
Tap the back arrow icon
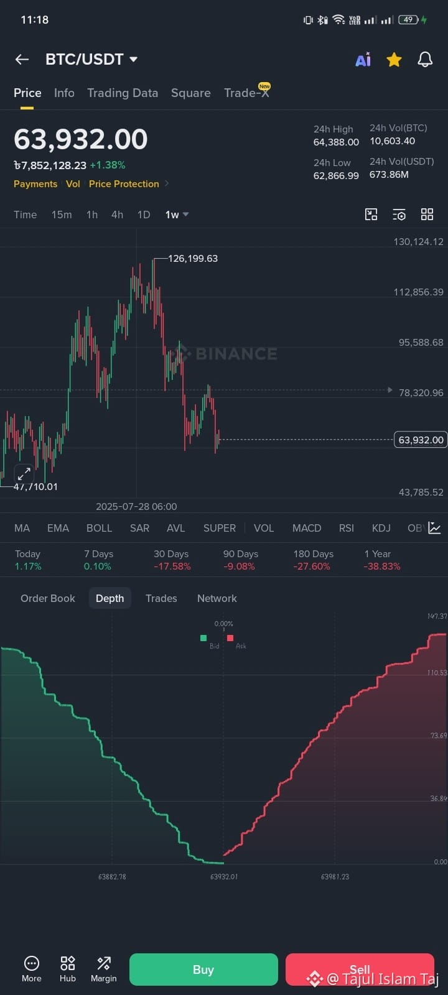(22, 59)
